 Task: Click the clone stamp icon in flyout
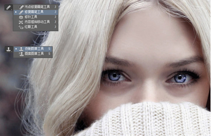(x=21, y=49)
